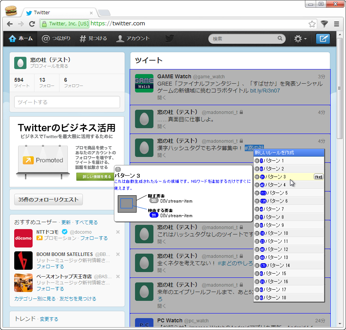Click the 友だちを見つける link

pos(77,299)
